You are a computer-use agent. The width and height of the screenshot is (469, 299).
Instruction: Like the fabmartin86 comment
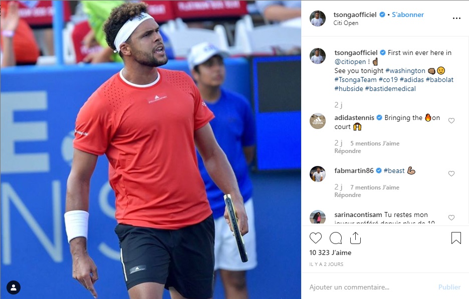click(451, 173)
